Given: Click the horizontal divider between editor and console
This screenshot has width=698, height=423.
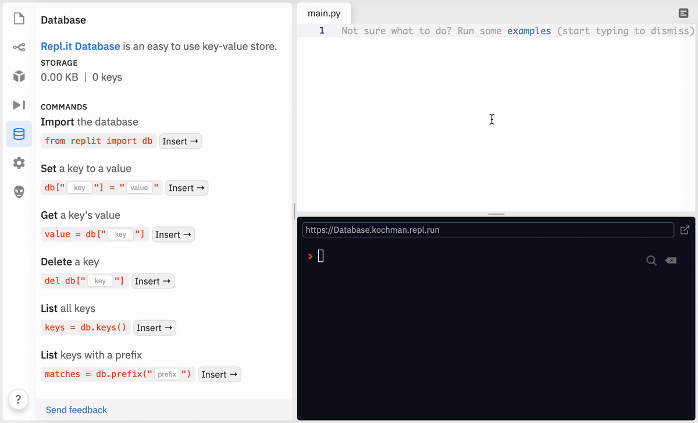Looking at the screenshot, I should tap(496, 214).
